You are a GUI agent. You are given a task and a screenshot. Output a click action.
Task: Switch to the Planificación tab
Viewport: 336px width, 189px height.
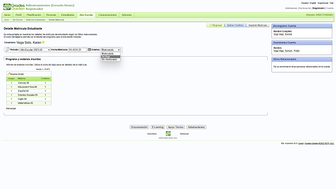(34, 15)
